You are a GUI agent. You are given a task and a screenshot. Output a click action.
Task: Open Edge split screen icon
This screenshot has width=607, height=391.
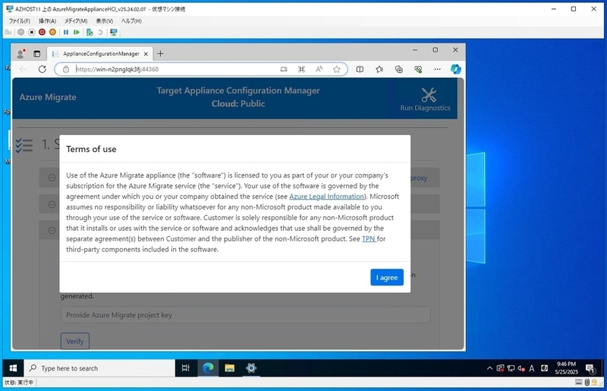tap(360, 69)
